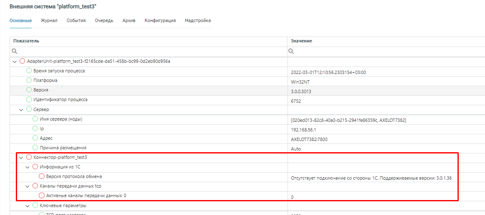Go to the Очередь tab
485x215 pixels.
point(104,20)
